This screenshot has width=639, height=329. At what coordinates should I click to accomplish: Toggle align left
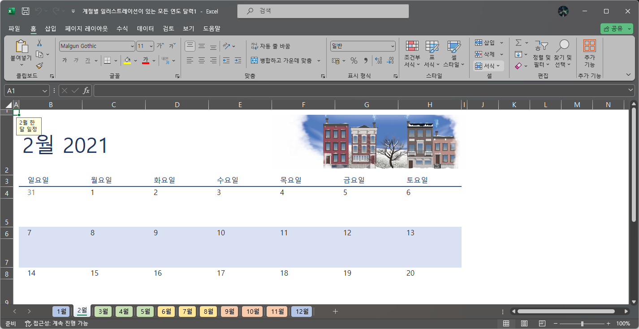click(x=190, y=60)
